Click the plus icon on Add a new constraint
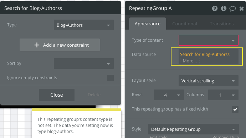The image size is (246, 138). click(37, 45)
